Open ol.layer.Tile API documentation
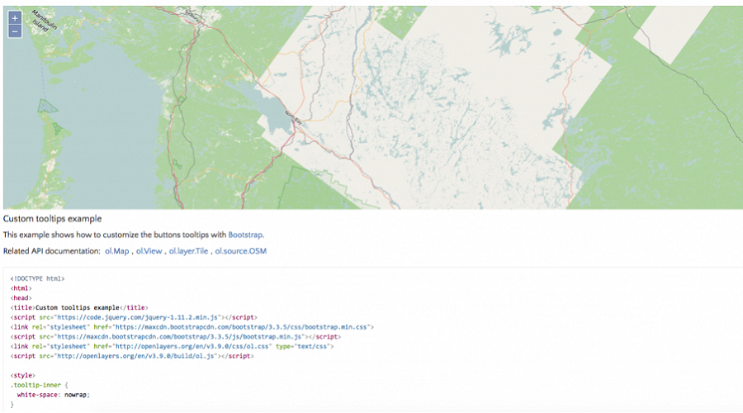The width and height of the screenshot is (743, 413). tap(188, 251)
